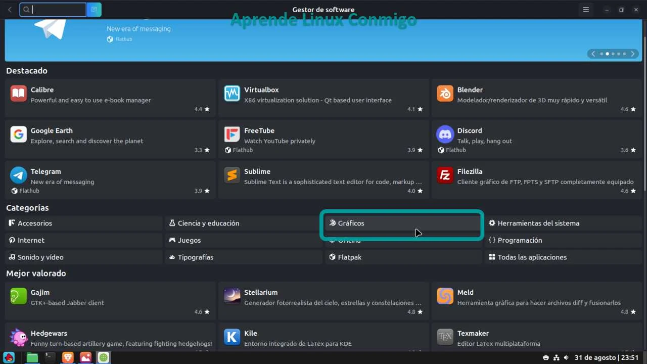The height and width of the screenshot is (364, 647).
Task: Open the Ciencia y educación category
Action: pyautogui.click(x=244, y=223)
